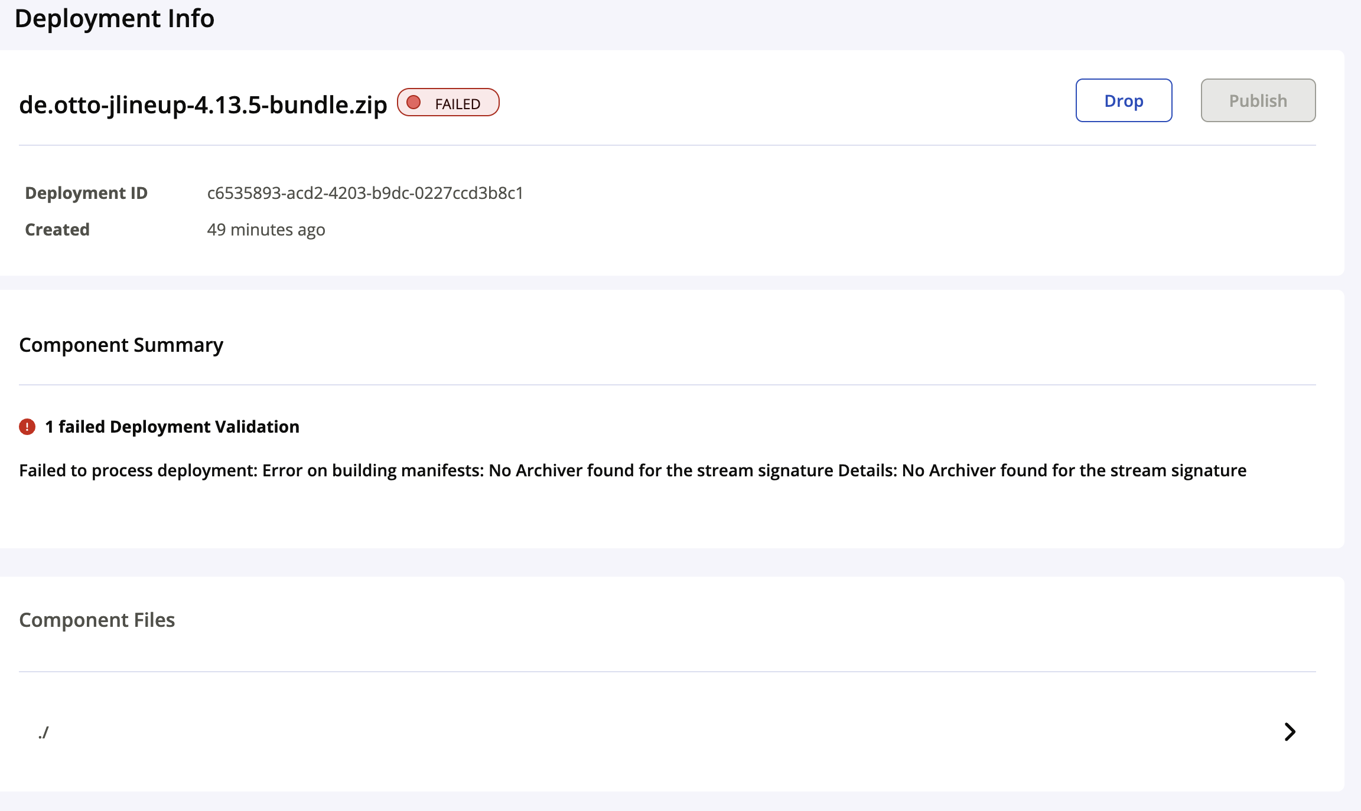Click the greyed-out Publish button
The height and width of the screenshot is (811, 1361).
pos(1258,100)
